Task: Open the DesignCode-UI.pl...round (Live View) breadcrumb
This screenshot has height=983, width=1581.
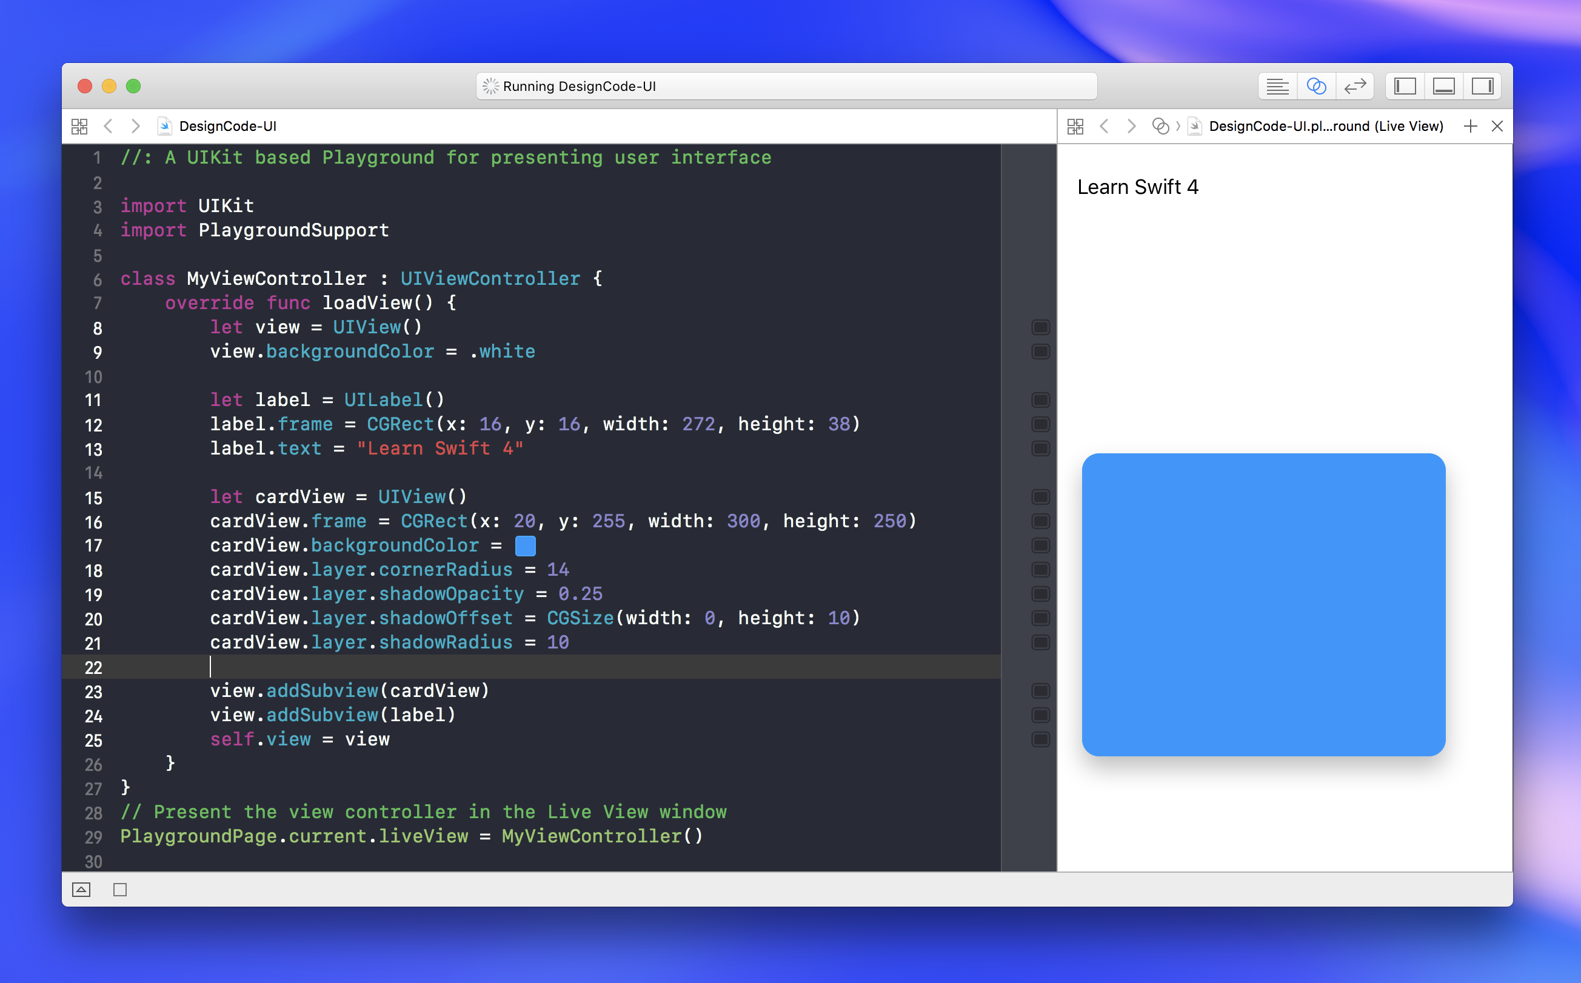Action: tap(1315, 126)
